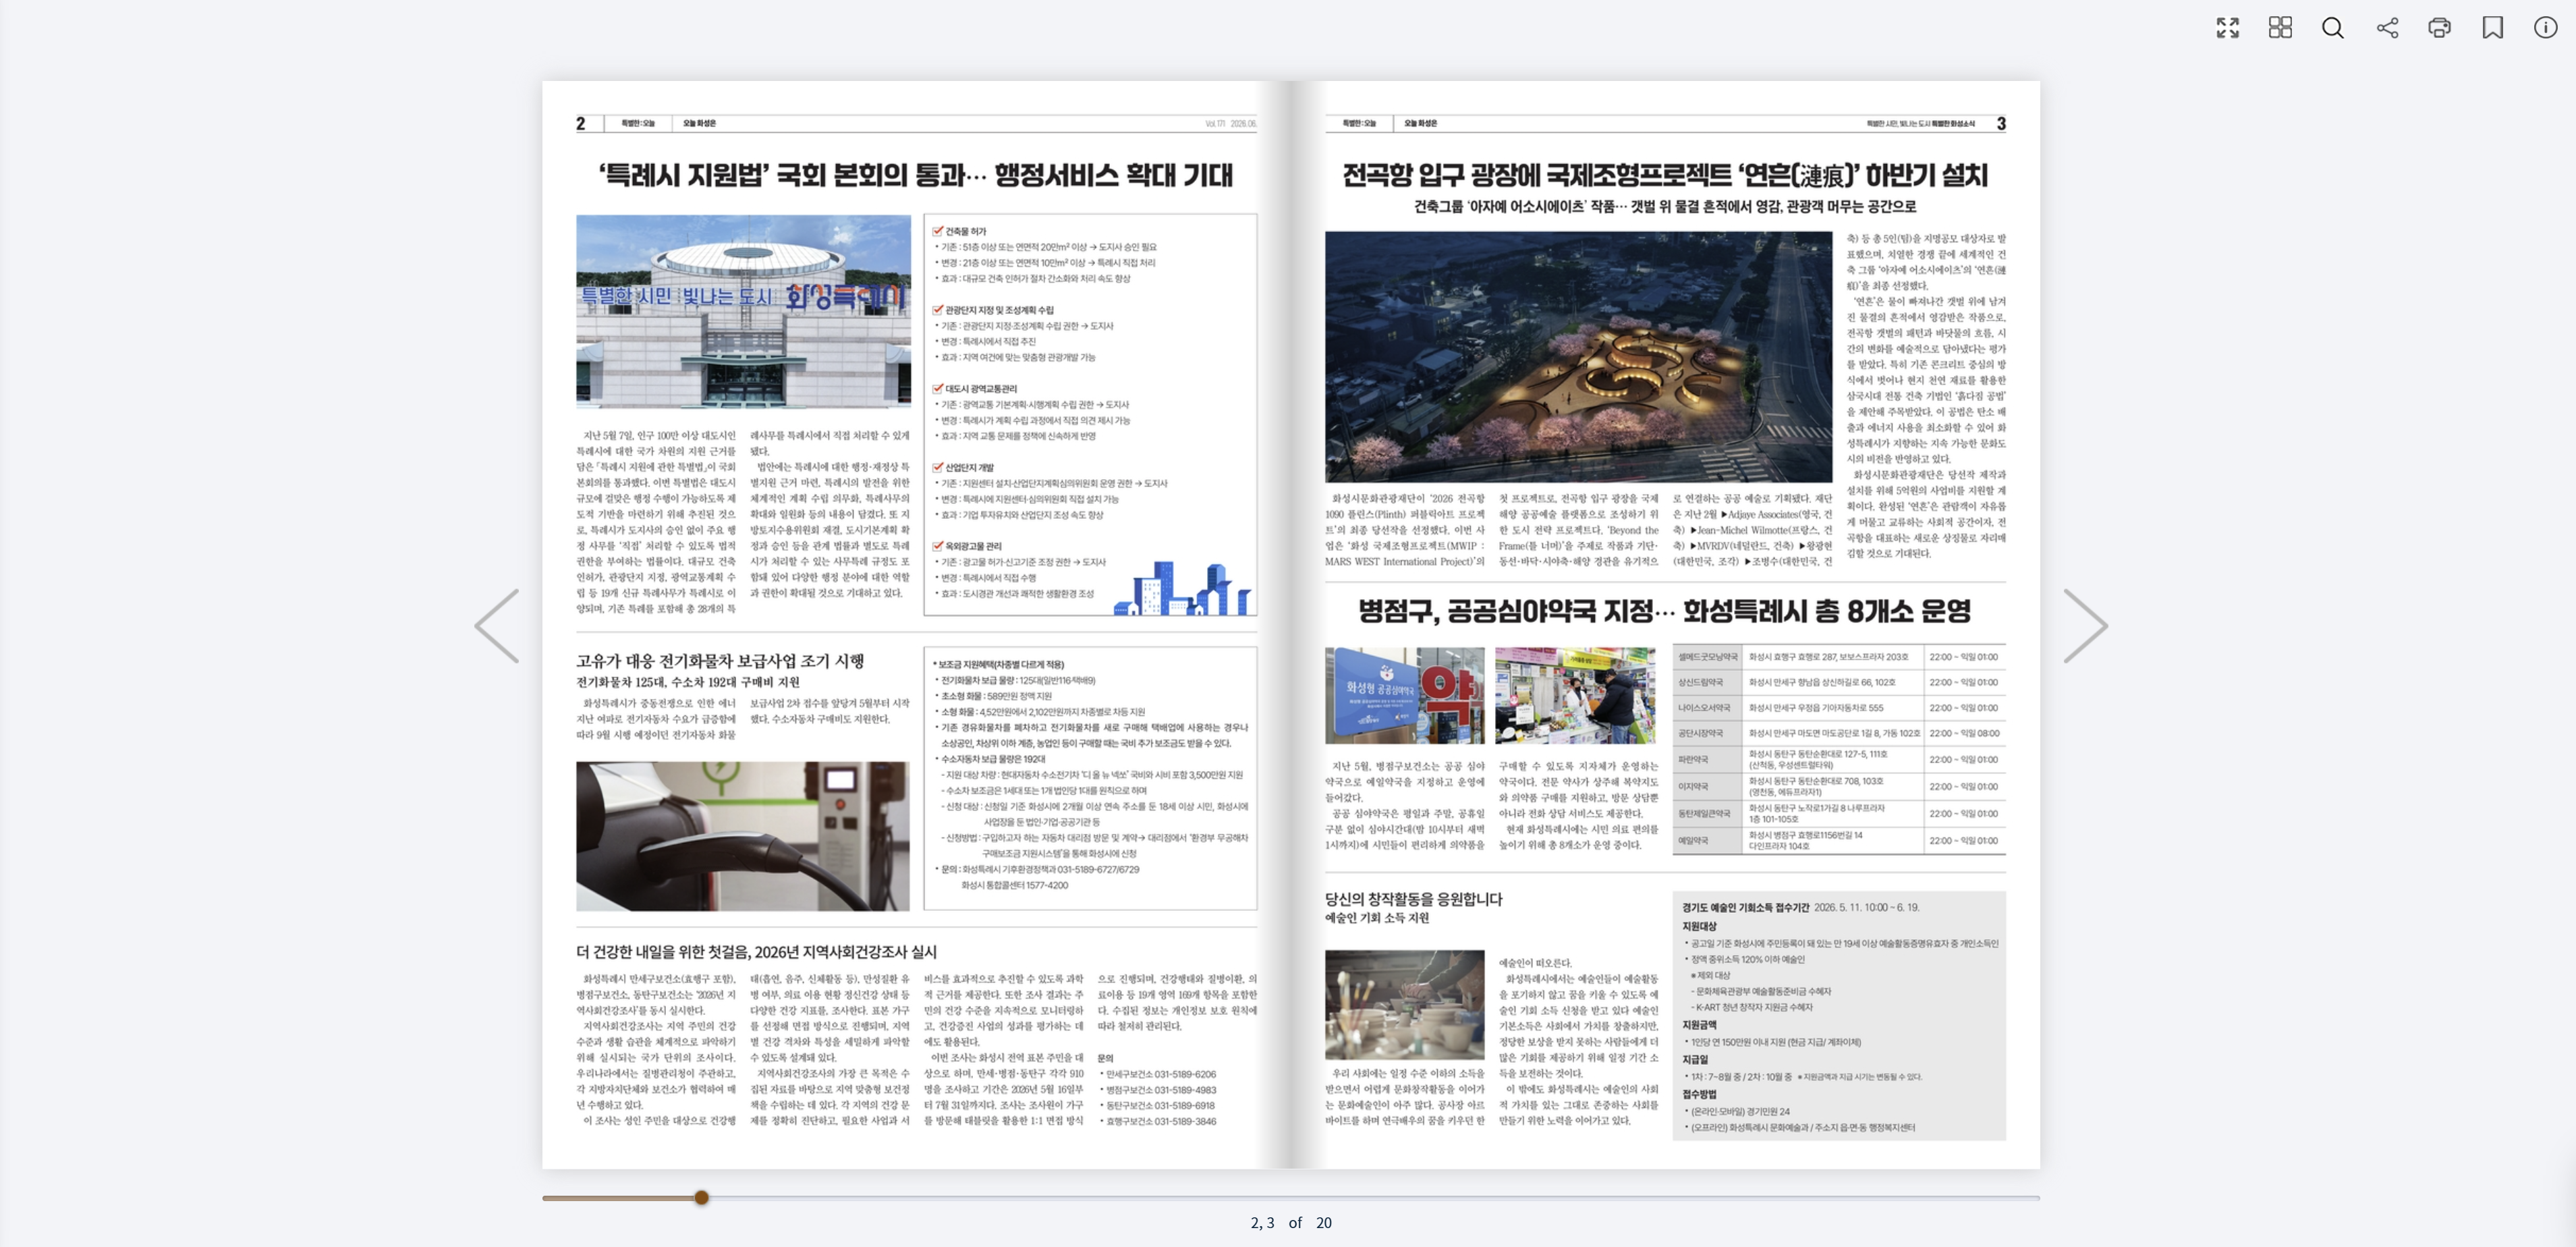Image resolution: width=2576 pixels, height=1247 pixels.
Task: Click the red check mark beside '산업단지 개발'
Action: pyautogui.click(x=938, y=467)
